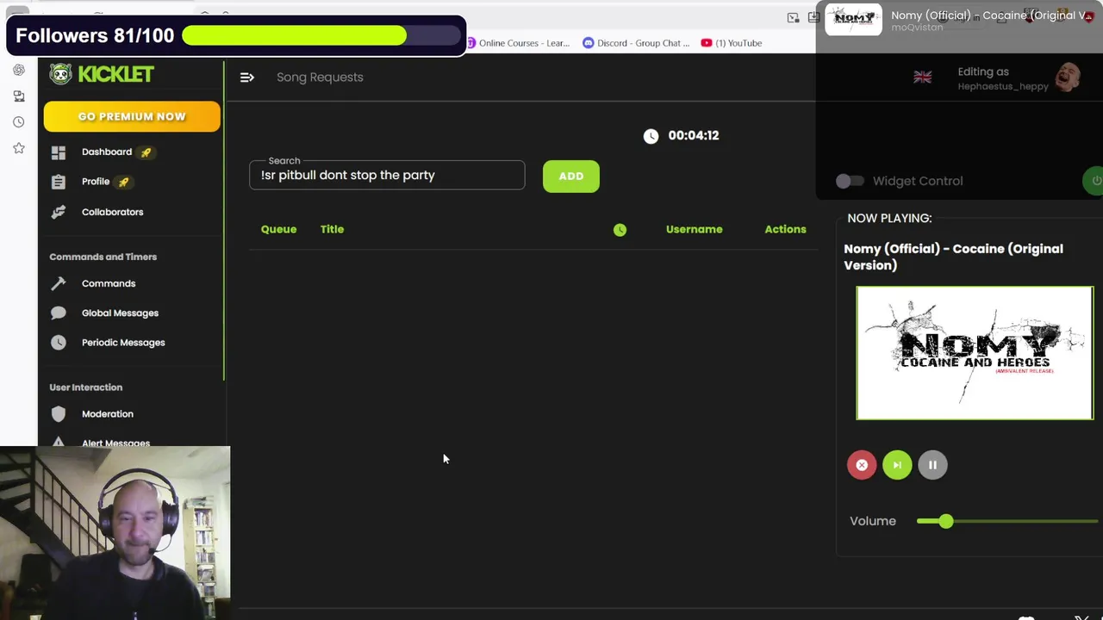Click the Song Requests page title
This screenshot has width=1103, height=620.
click(x=320, y=77)
